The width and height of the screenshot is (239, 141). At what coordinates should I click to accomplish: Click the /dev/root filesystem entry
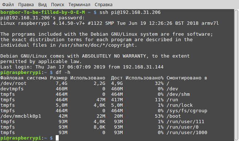pyautogui.click(x=13, y=83)
